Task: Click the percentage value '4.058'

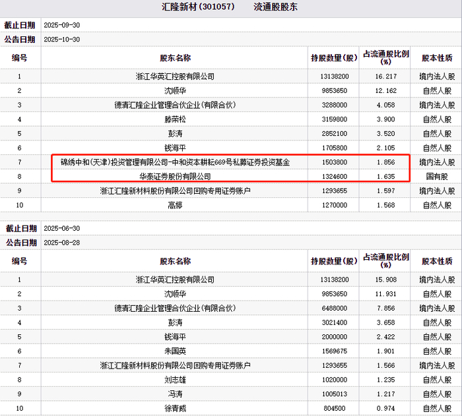Action: coord(386,105)
